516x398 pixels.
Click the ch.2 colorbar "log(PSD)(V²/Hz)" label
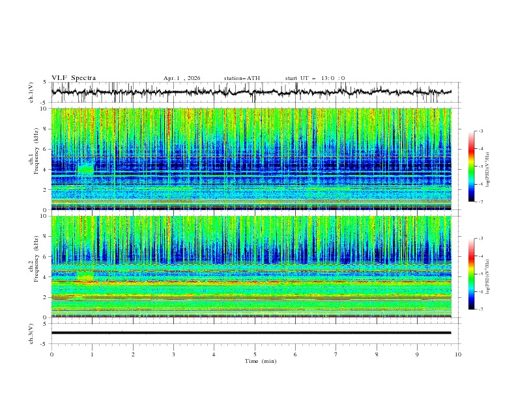(488, 277)
